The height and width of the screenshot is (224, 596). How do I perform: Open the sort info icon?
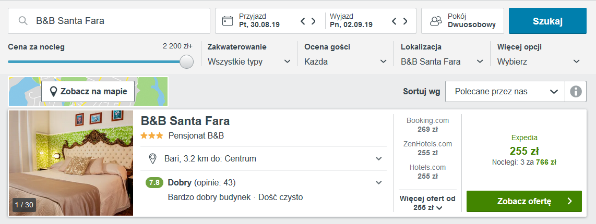pyautogui.click(x=576, y=92)
